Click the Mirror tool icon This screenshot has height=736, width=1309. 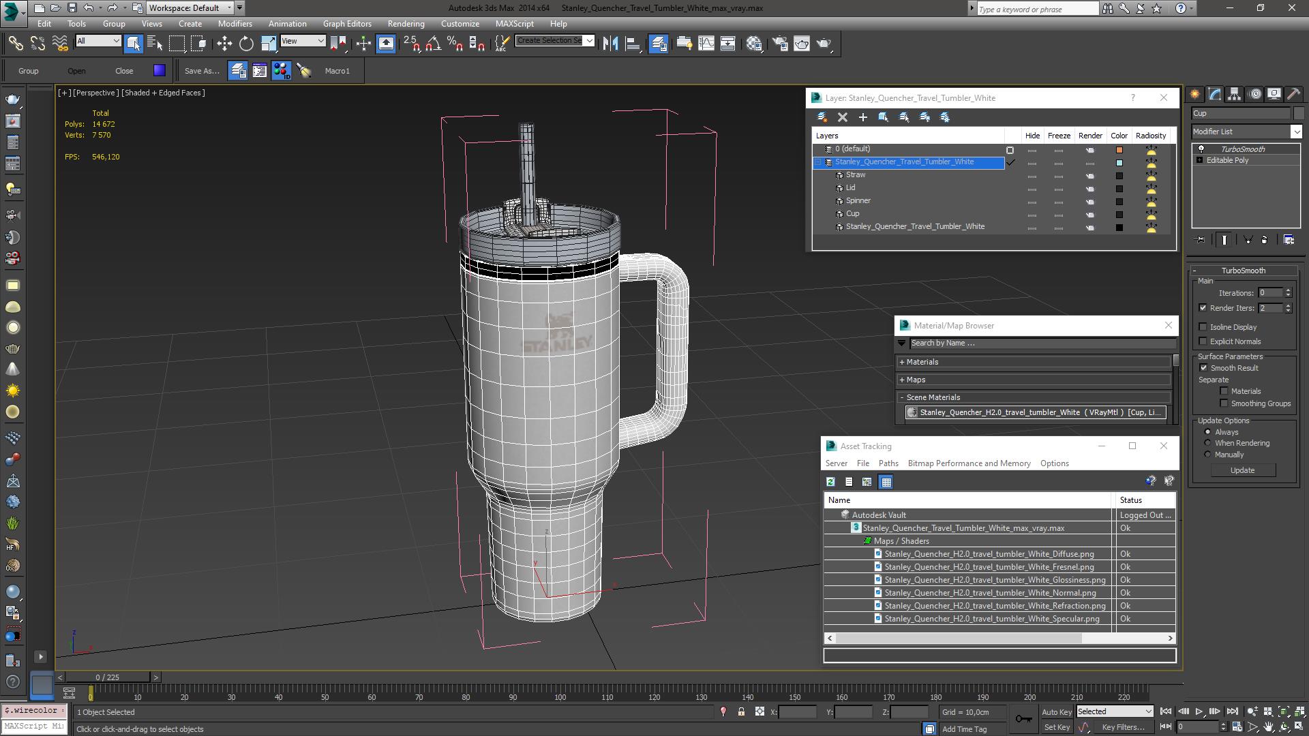(x=611, y=44)
